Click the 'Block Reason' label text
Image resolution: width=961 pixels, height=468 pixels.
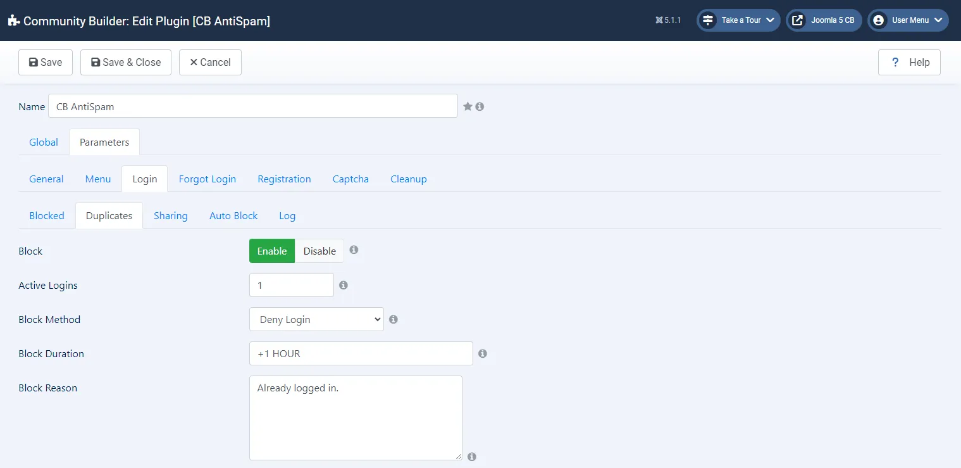click(x=48, y=388)
